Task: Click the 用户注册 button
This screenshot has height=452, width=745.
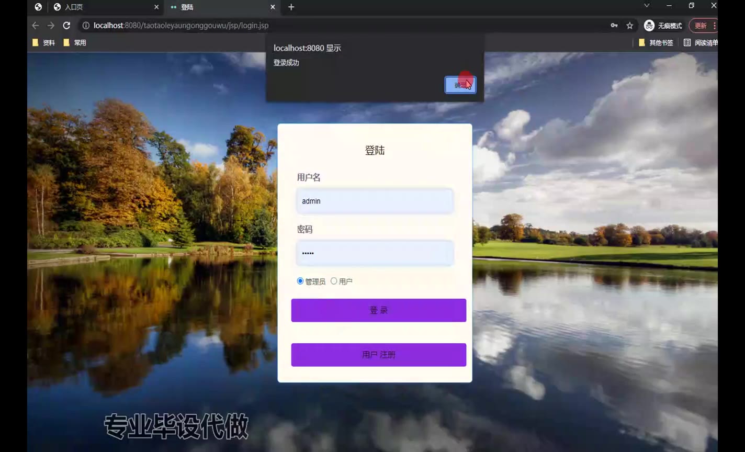Action: coord(378,355)
